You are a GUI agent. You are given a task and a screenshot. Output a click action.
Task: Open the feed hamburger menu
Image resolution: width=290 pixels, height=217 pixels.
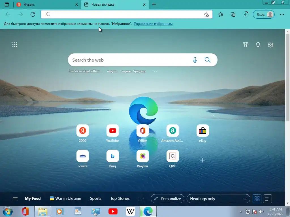pos(15,199)
